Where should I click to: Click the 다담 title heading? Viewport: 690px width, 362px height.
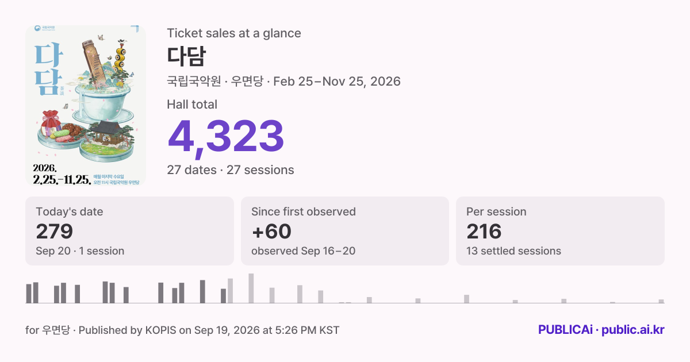186,56
